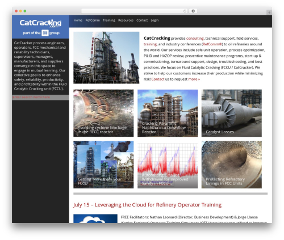Open the Avoiding cyclone blockage in the RFCC reactor tile
Viewport: 284px width, 240px height.
coord(103,113)
